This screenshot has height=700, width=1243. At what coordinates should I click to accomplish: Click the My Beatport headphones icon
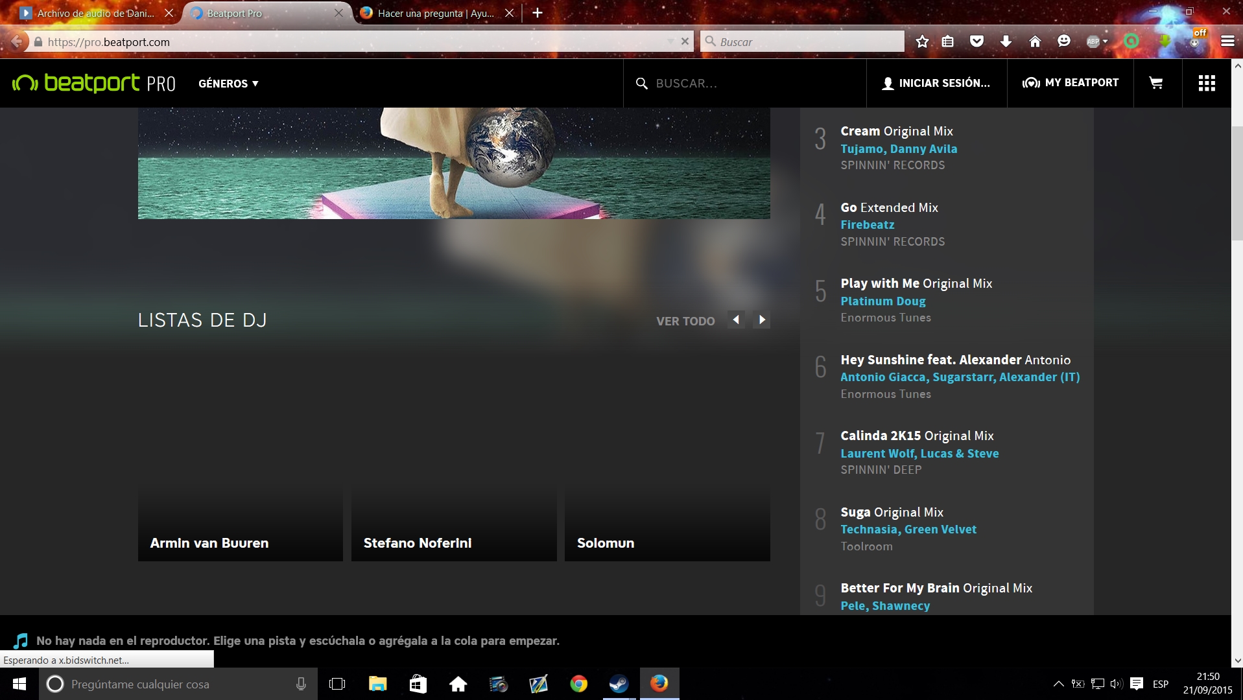1031,83
